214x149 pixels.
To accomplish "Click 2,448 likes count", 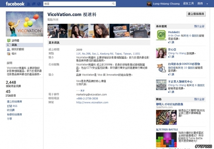I will tap(11, 82).
